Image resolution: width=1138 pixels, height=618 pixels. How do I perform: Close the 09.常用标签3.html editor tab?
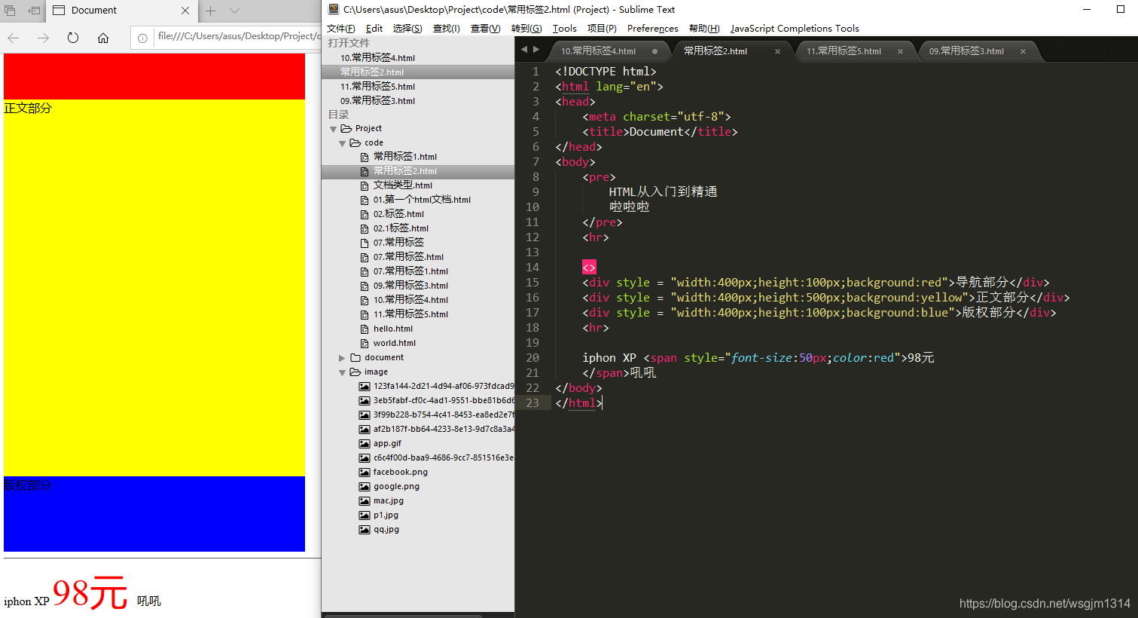click(1023, 51)
